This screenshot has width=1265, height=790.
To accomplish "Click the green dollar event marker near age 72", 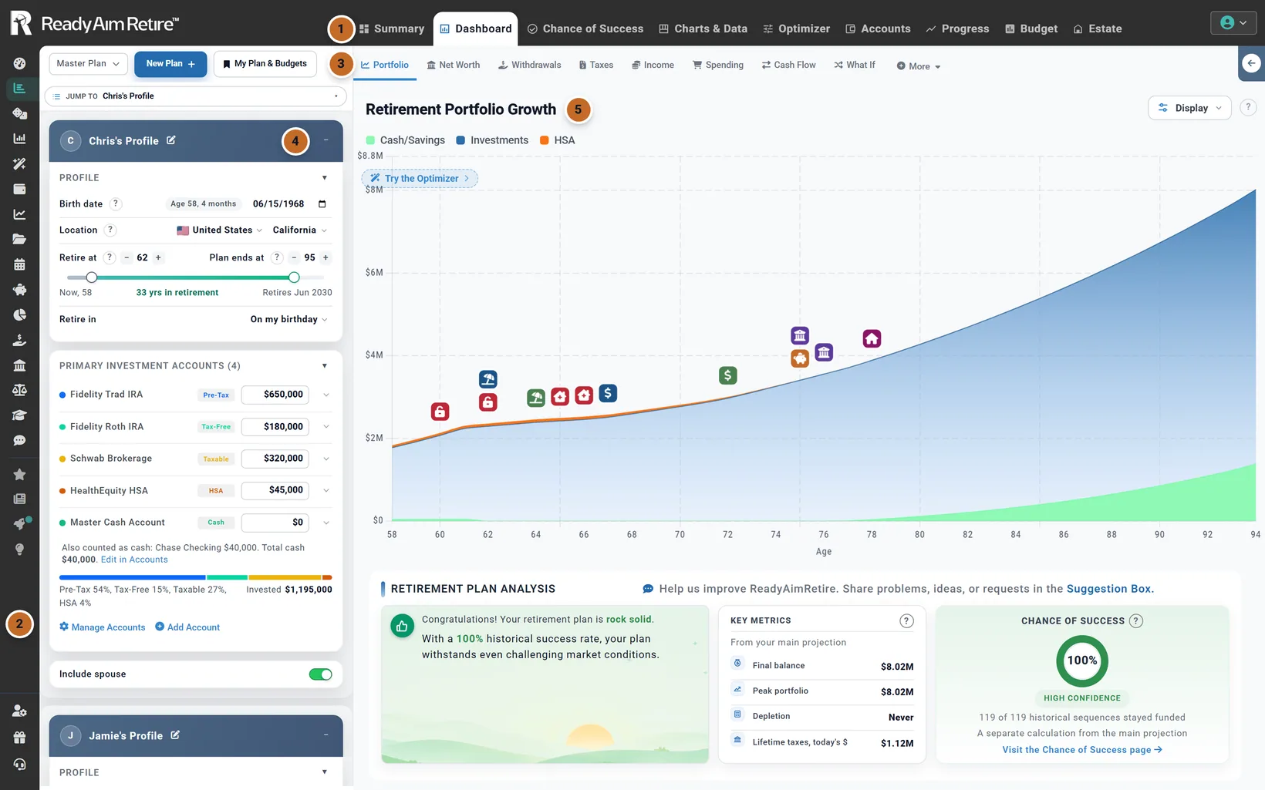I will click(727, 375).
